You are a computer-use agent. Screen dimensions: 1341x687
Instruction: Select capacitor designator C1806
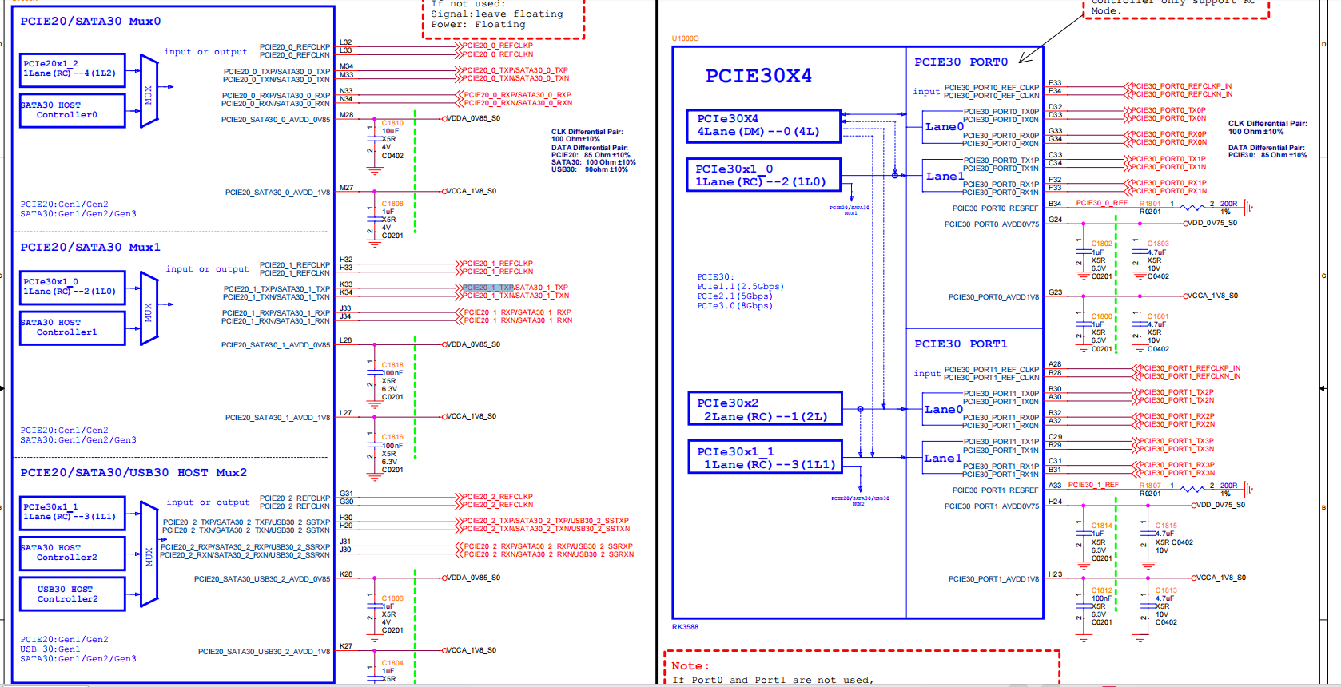click(392, 598)
